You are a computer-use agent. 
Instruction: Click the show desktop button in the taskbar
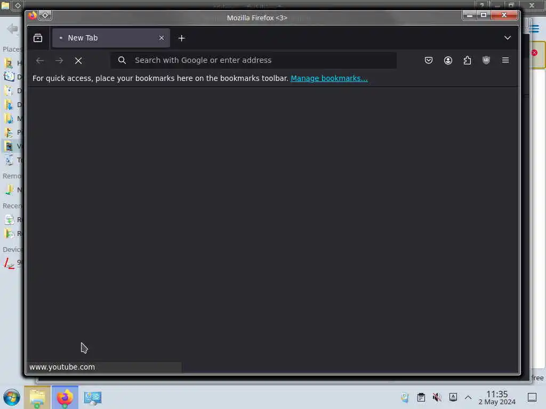point(532,397)
